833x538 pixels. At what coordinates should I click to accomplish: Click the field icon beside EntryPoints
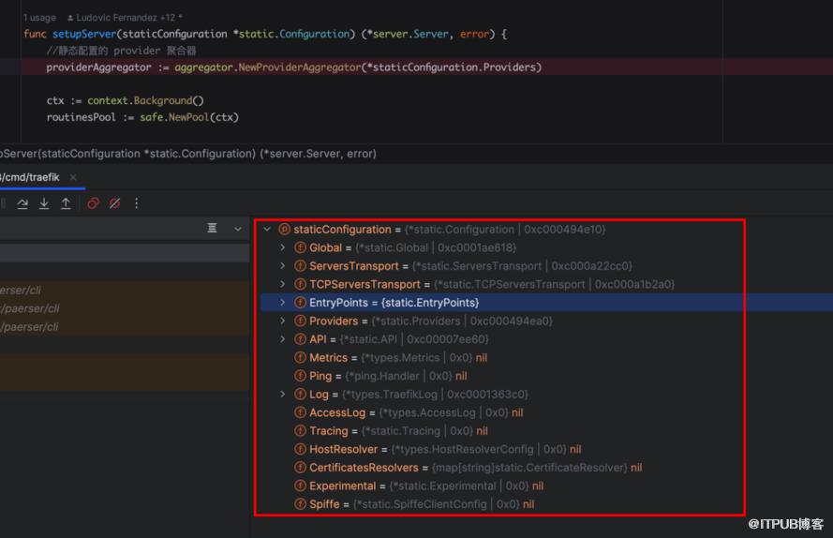[x=300, y=303]
